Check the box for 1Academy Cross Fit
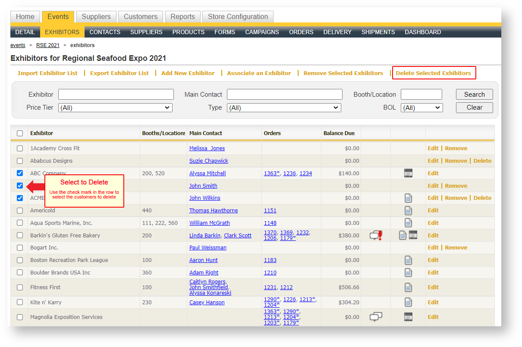Image resolution: width=522 pixels, height=347 pixels. click(20, 148)
